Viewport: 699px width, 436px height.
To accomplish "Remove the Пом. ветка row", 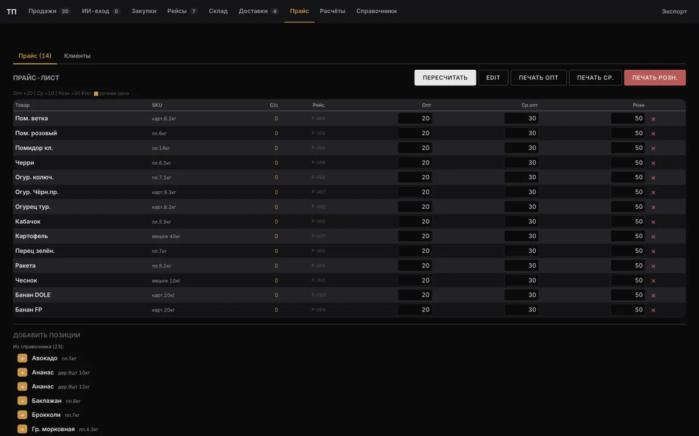I will [x=653, y=119].
